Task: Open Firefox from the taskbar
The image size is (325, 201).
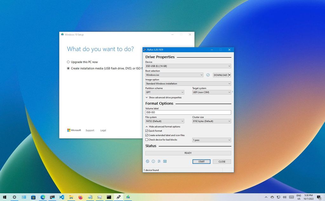Action: coord(80,197)
